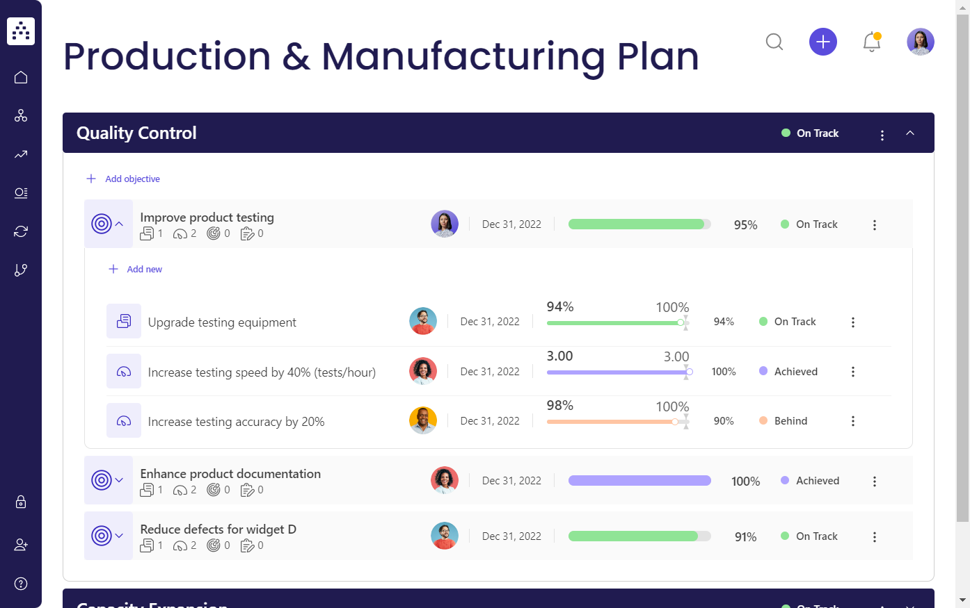The height and width of the screenshot is (608, 970).
Task: Open the kebab menu for Upgrade testing equipment
Action: (x=853, y=322)
